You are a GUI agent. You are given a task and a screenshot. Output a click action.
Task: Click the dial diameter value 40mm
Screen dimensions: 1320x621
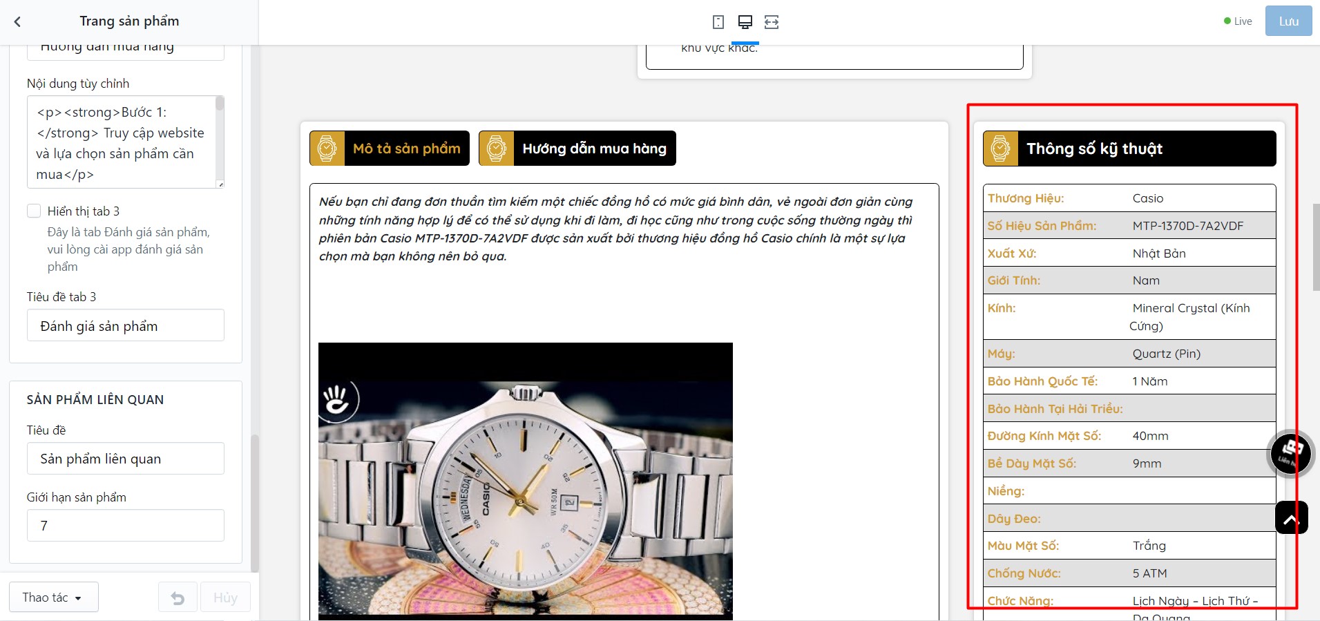pos(1150,436)
